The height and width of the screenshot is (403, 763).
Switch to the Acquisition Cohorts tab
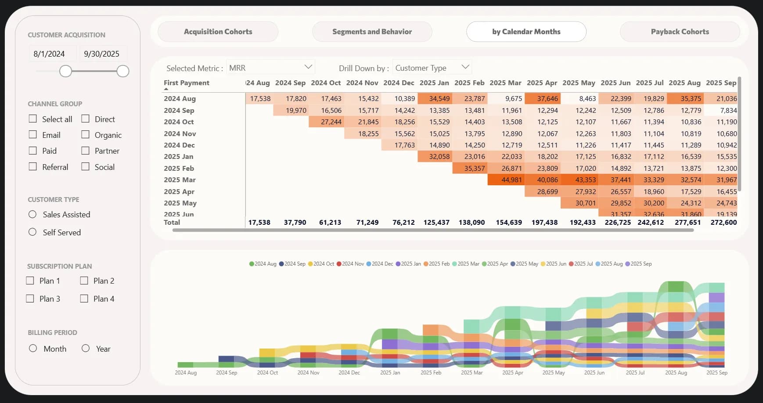[x=218, y=32]
